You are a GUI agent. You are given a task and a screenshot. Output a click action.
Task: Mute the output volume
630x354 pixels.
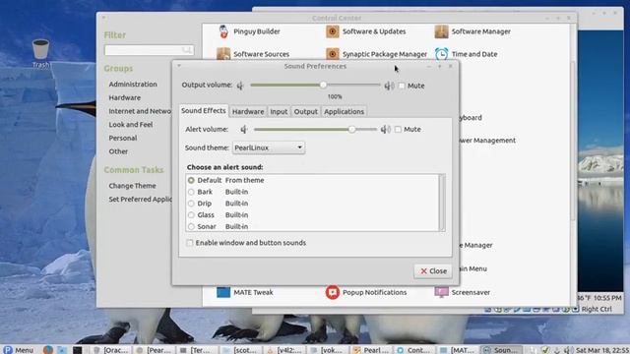tap(402, 86)
